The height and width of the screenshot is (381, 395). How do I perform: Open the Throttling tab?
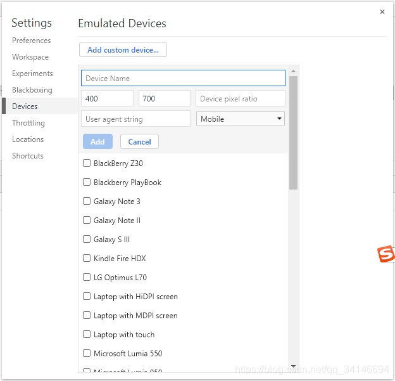[28, 123]
